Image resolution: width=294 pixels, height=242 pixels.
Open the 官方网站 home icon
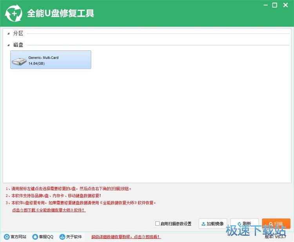7,237
